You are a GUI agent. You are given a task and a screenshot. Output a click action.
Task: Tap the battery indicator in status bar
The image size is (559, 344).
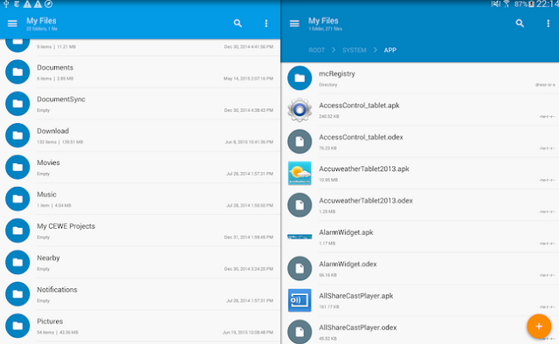(x=531, y=4)
